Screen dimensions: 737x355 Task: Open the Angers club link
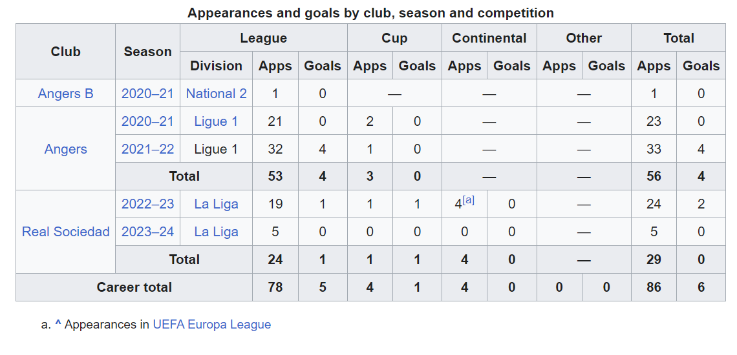pyautogui.click(x=65, y=149)
